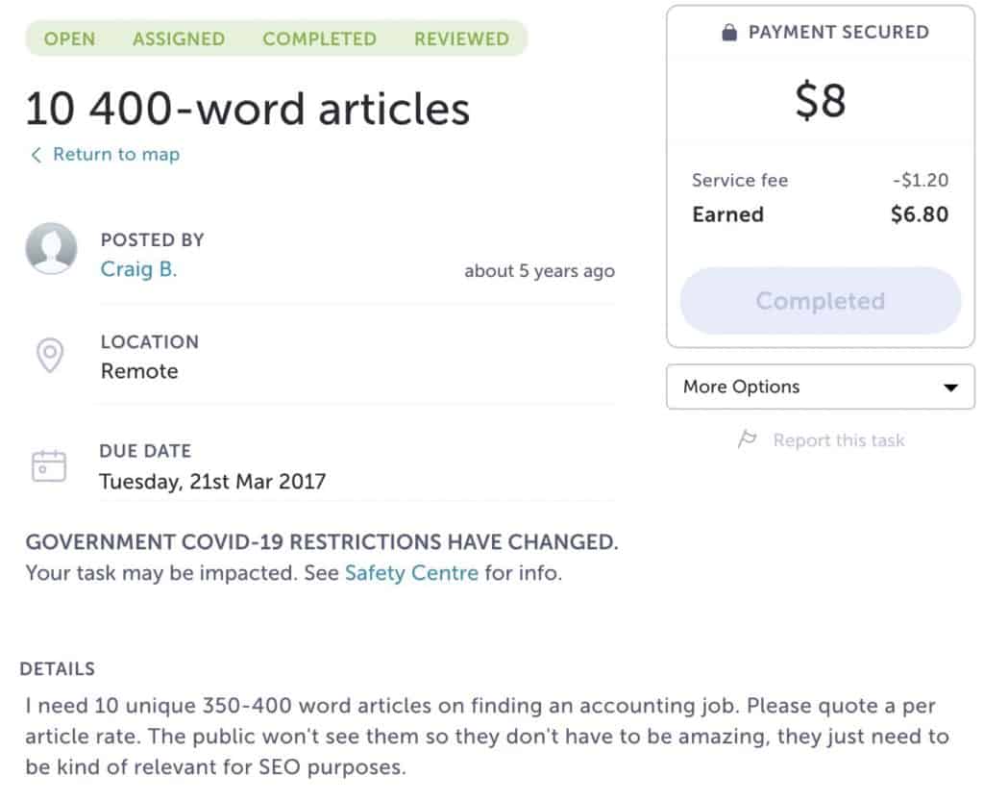Viewport: 984px width, 801px height.
Task: Click the task title heading
Action: tap(247, 109)
